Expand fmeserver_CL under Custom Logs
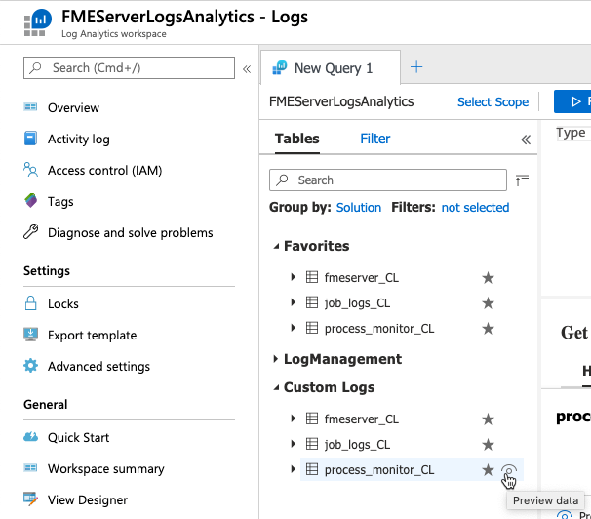591x519 pixels. pyautogui.click(x=294, y=419)
